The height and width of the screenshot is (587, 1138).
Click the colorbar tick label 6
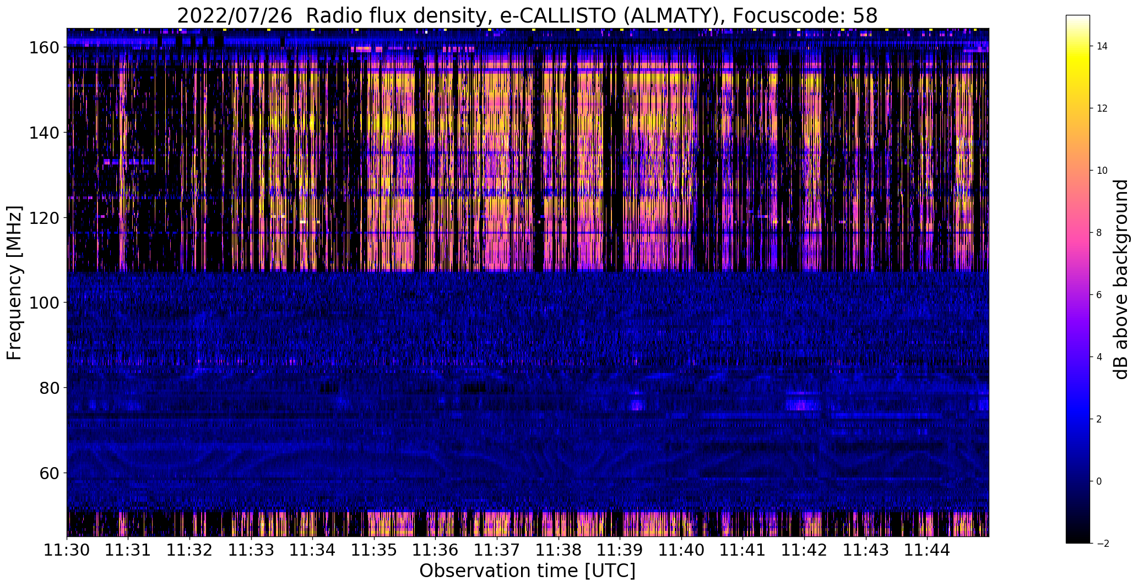[x=1099, y=295]
